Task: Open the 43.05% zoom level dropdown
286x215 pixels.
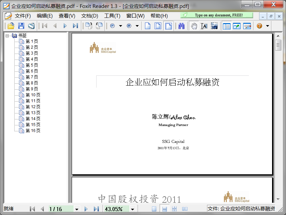Action: pyautogui.click(x=133, y=209)
